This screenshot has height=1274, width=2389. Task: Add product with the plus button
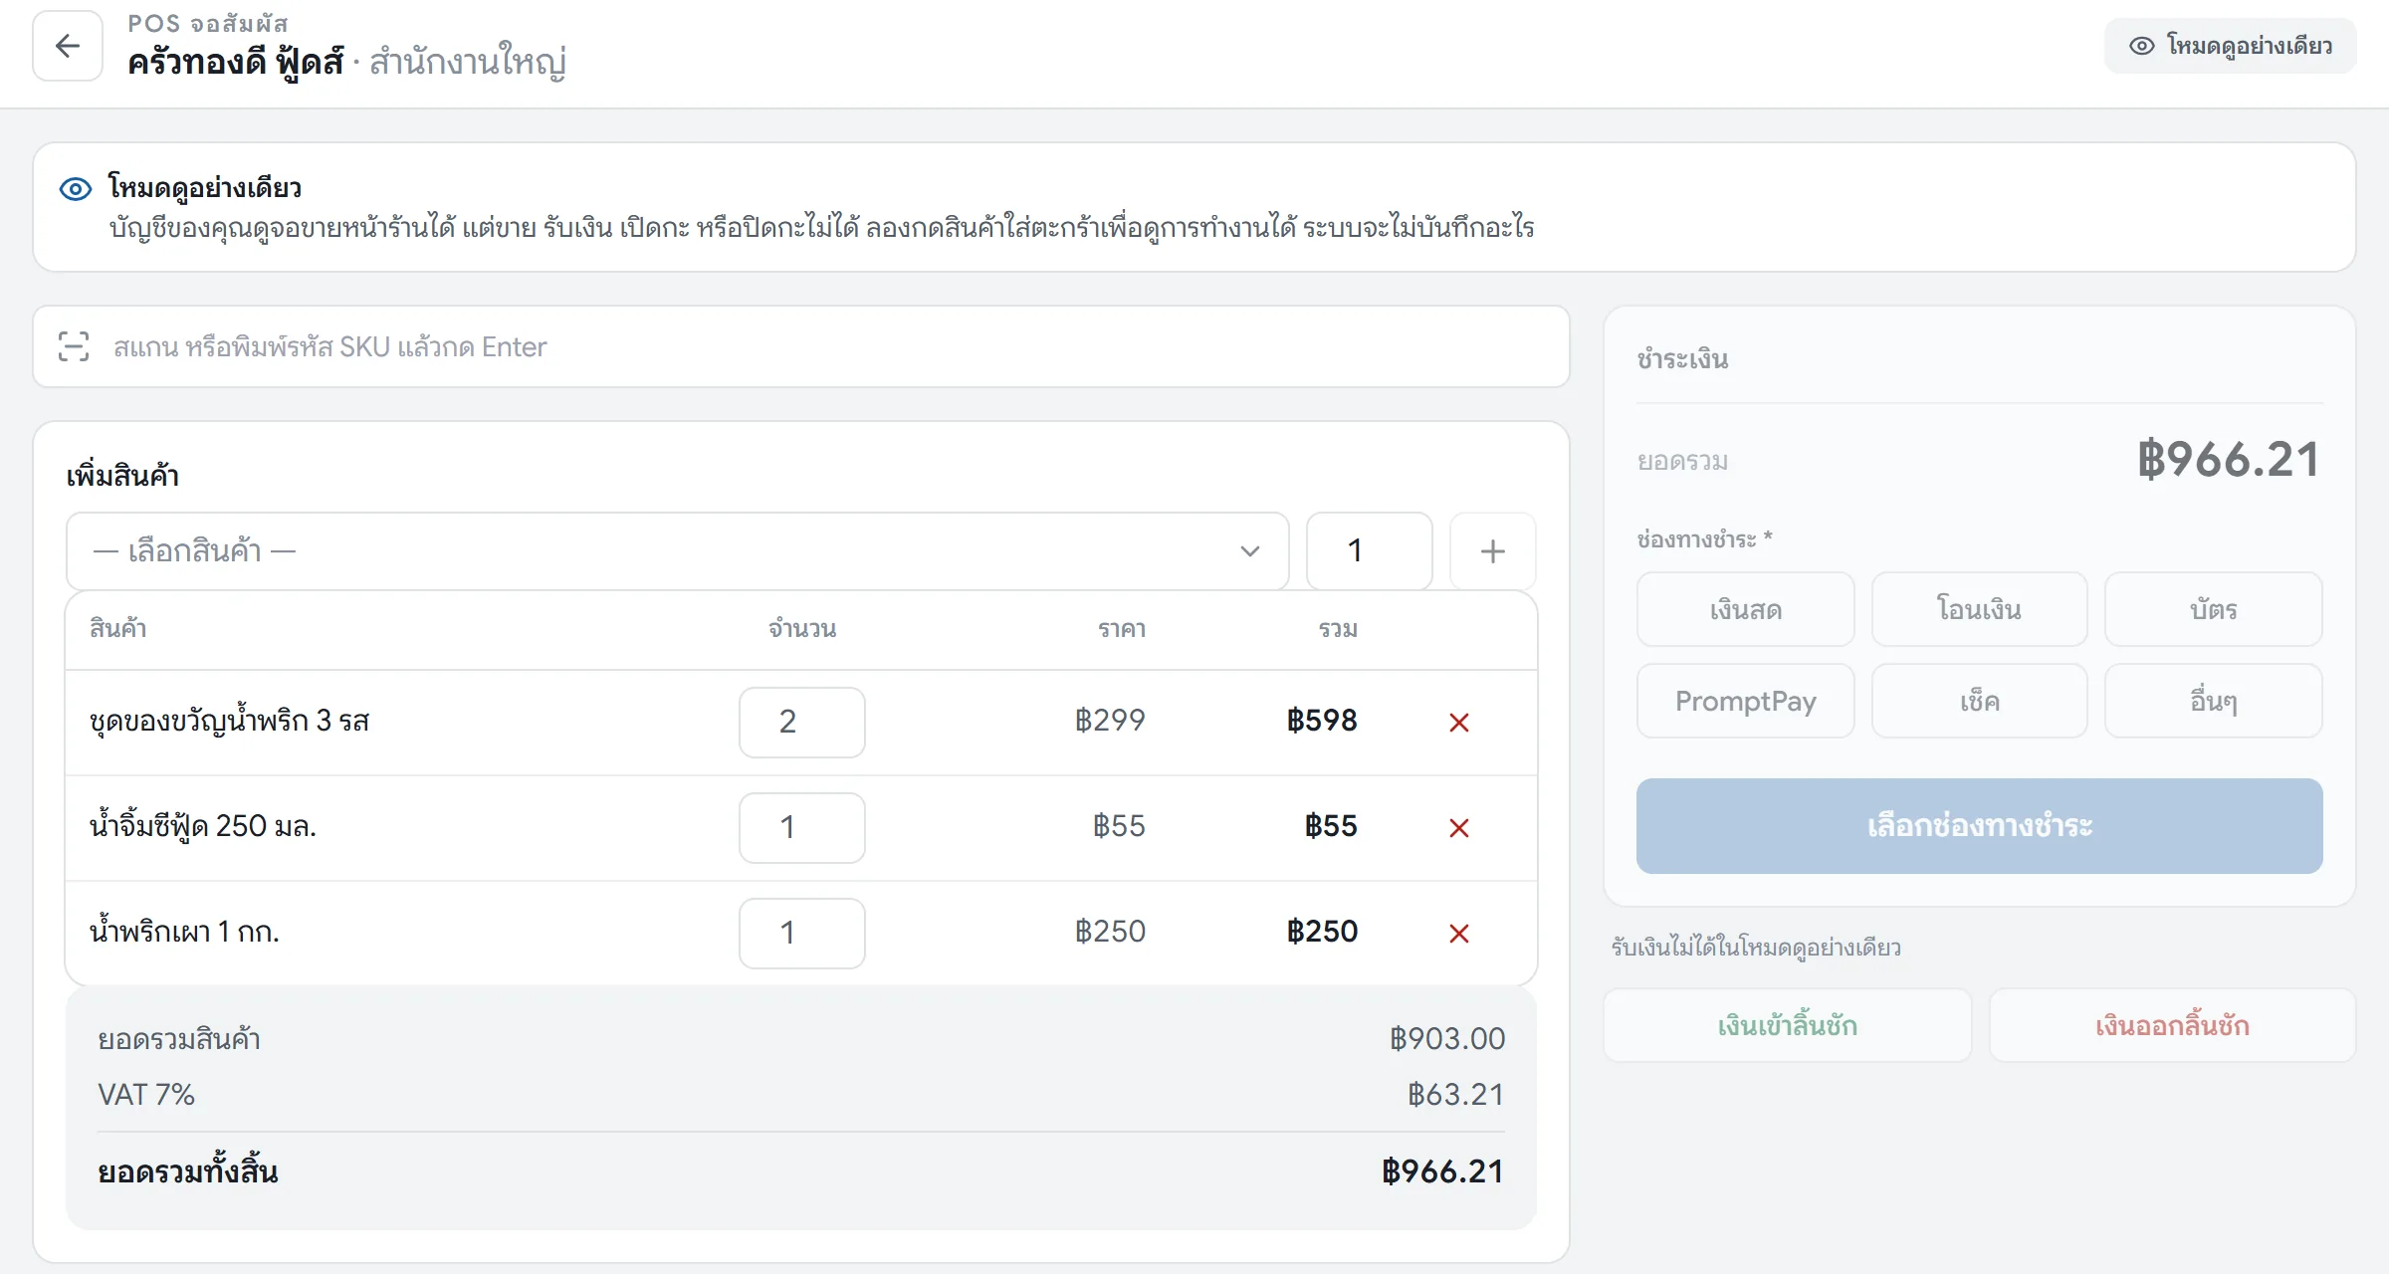[x=1492, y=551]
